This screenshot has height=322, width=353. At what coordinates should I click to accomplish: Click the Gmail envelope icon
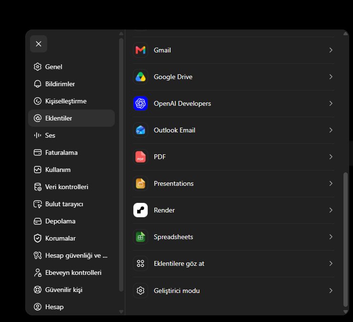point(141,50)
